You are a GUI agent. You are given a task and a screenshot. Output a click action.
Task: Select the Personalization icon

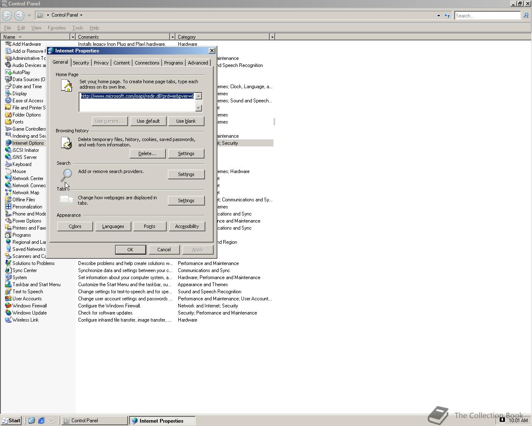(x=8, y=207)
